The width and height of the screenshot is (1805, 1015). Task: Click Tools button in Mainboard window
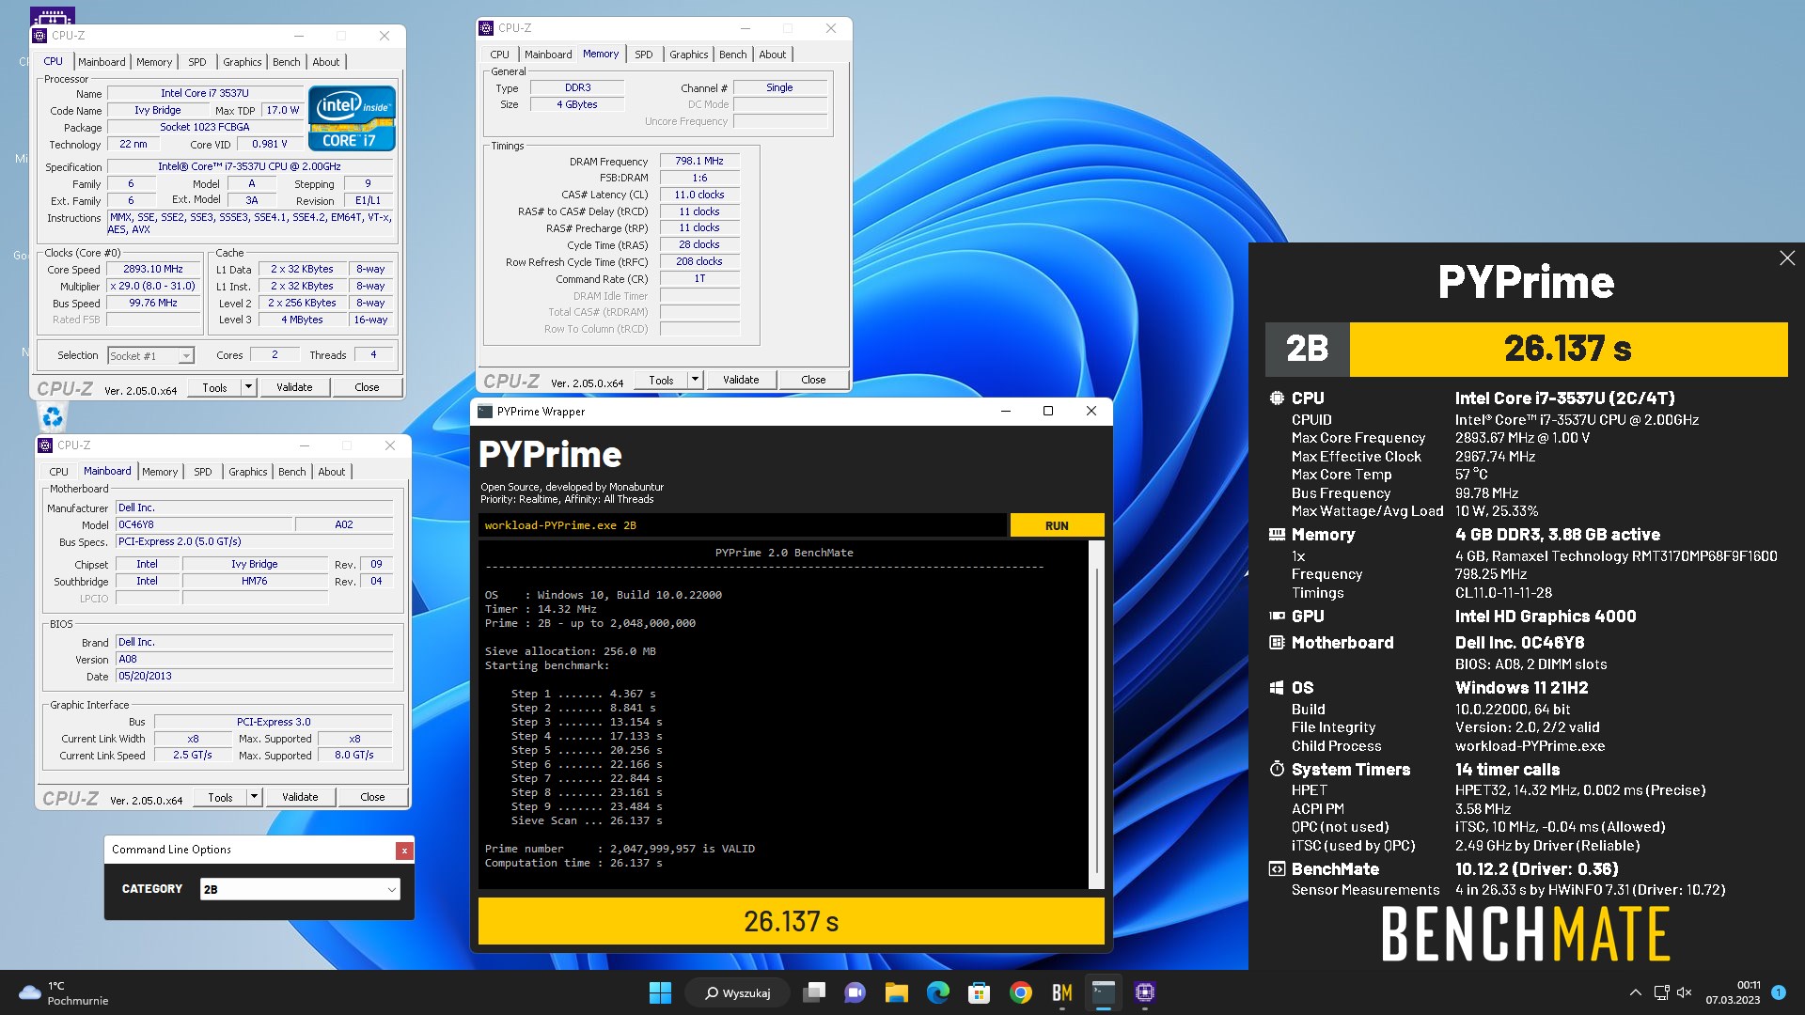220,797
